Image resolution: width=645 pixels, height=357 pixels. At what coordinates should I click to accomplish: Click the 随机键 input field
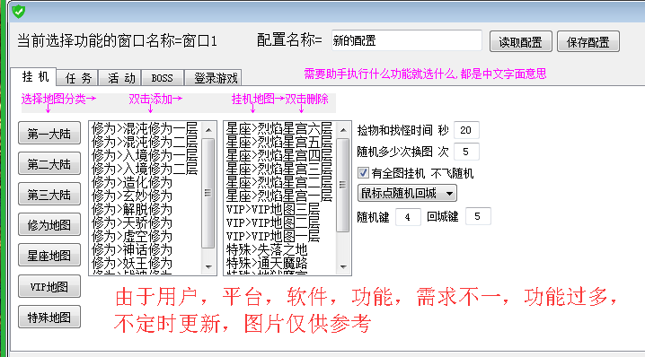[x=408, y=216]
